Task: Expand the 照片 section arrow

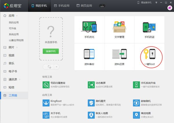Action: pyautogui.click(x=17, y=47)
